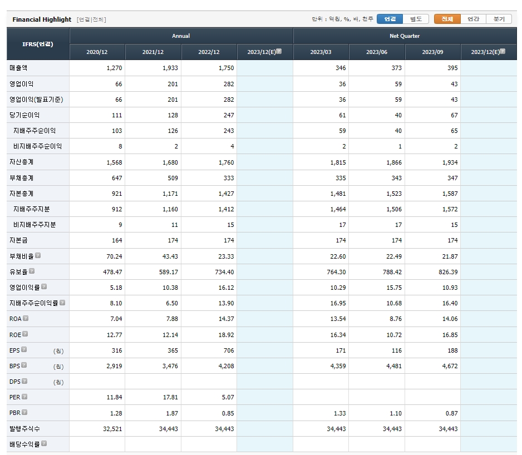Click help icon next to 부채비율
Viewport: 522px width, 455px height.
38,256
